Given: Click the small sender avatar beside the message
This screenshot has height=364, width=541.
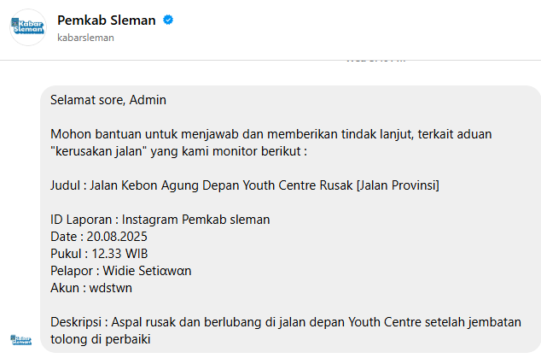Looking at the screenshot, I should click(x=20, y=339).
